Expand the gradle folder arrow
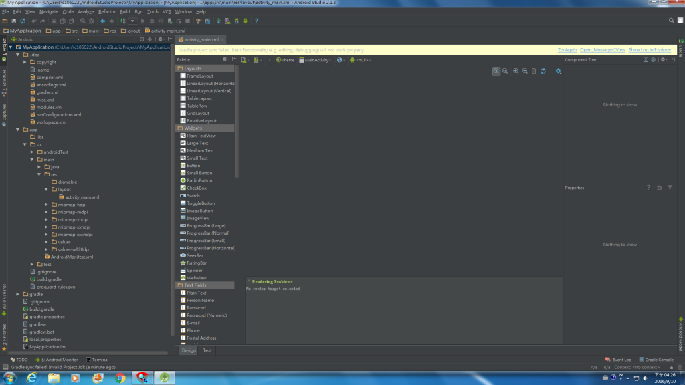This screenshot has width=685, height=385. click(18, 294)
